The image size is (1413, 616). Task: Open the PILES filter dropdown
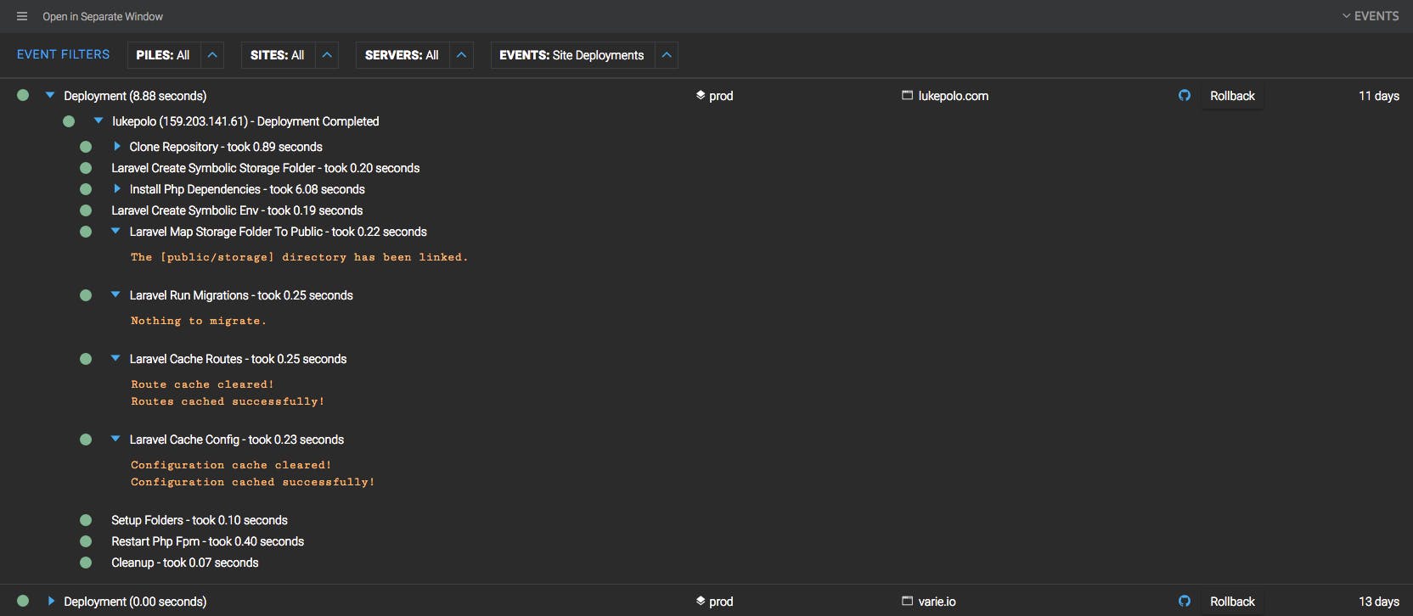point(212,55)
